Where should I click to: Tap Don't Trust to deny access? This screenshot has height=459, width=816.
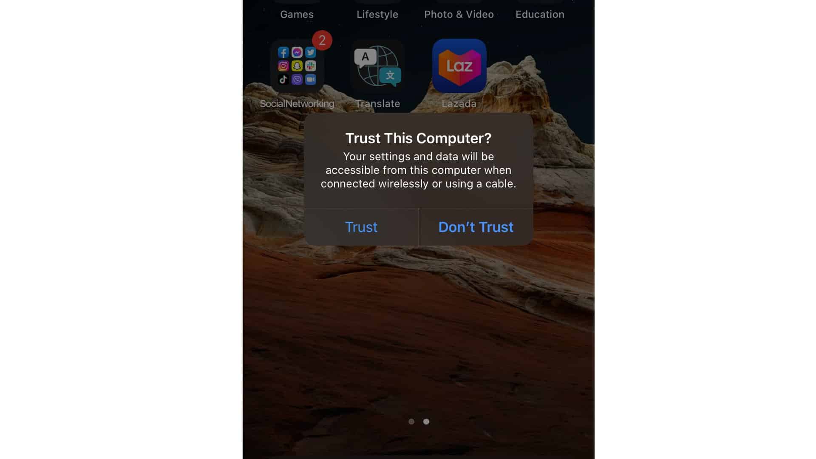coord(476,227)
